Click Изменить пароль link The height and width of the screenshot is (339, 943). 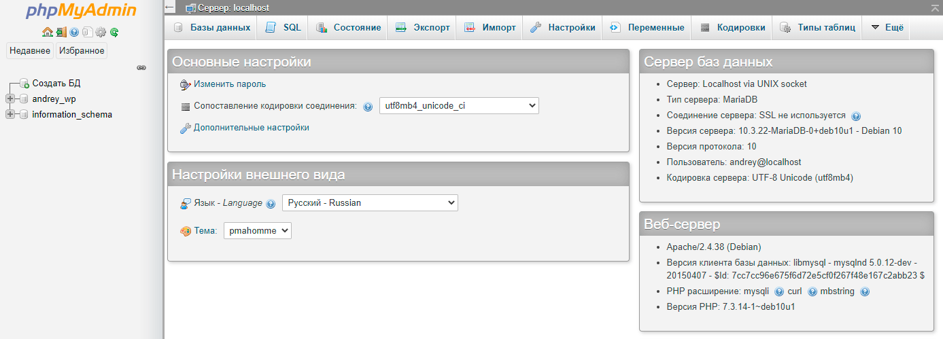click(x=230, y=84)
